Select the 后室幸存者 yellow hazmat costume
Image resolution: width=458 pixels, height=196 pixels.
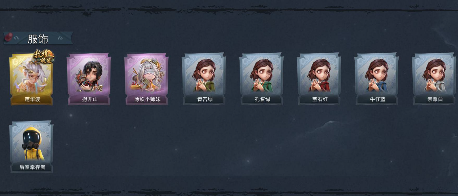click(31, 147)
